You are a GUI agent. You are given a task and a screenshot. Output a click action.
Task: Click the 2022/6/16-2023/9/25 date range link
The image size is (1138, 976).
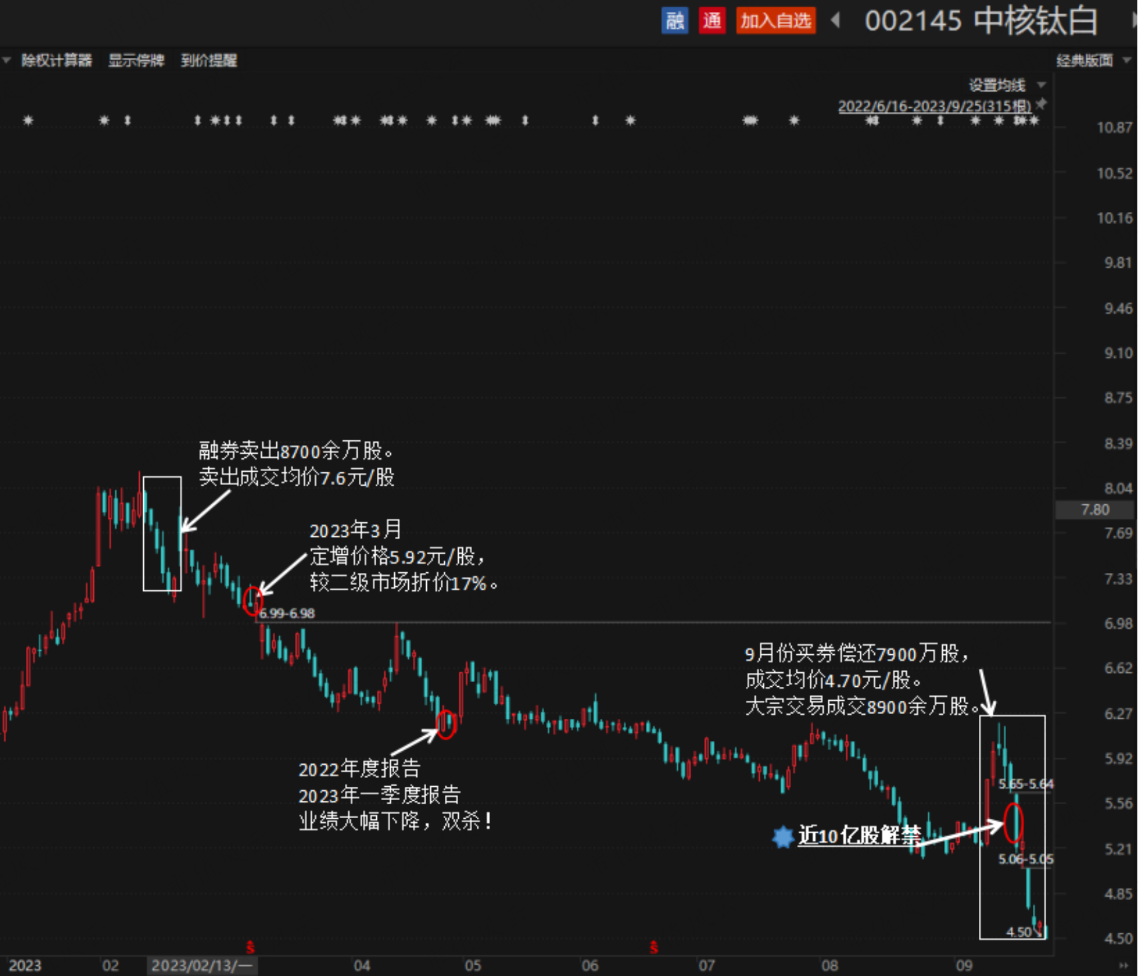[934, 106]
